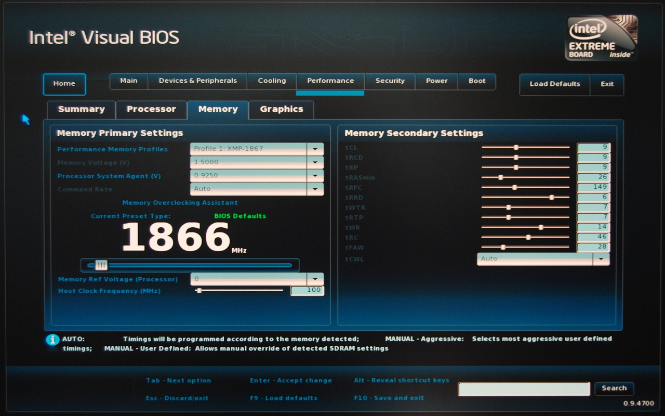Screen dimensions: 665x416
Task: Click the info icon beside AUTO help text
Action: point(52,340)
